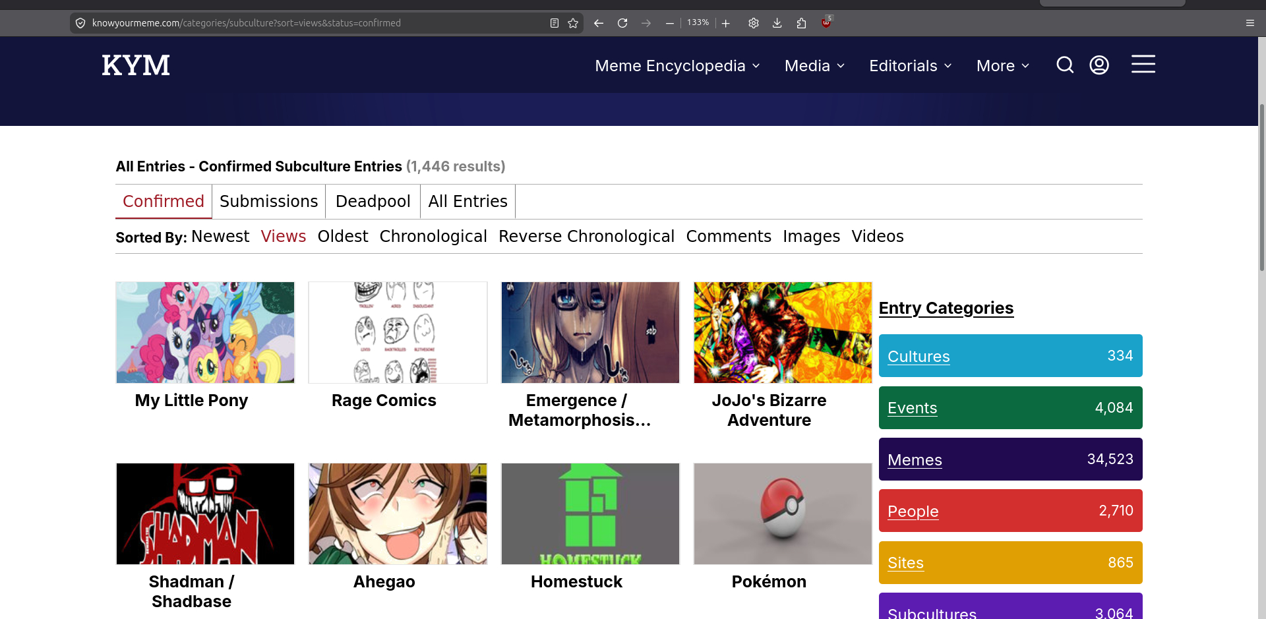Open the user account icon
Viewport: 1266px width, 619px height.
1099,65
